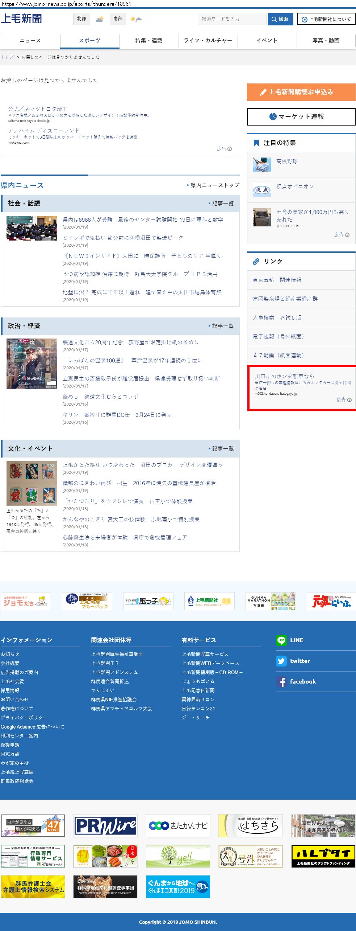This screenshot has width=356, height=931.
Task: Select the スポーツ navigation tab
Action: (x=89, y=41)
